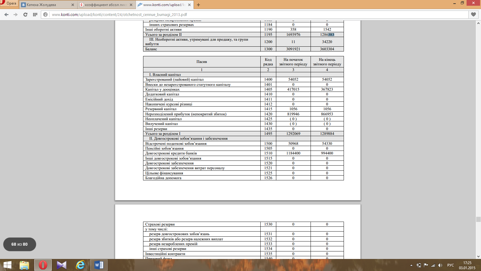Click the scrollbar down arrow
Viewport: 481px width, 271px height.
point(478,257)
